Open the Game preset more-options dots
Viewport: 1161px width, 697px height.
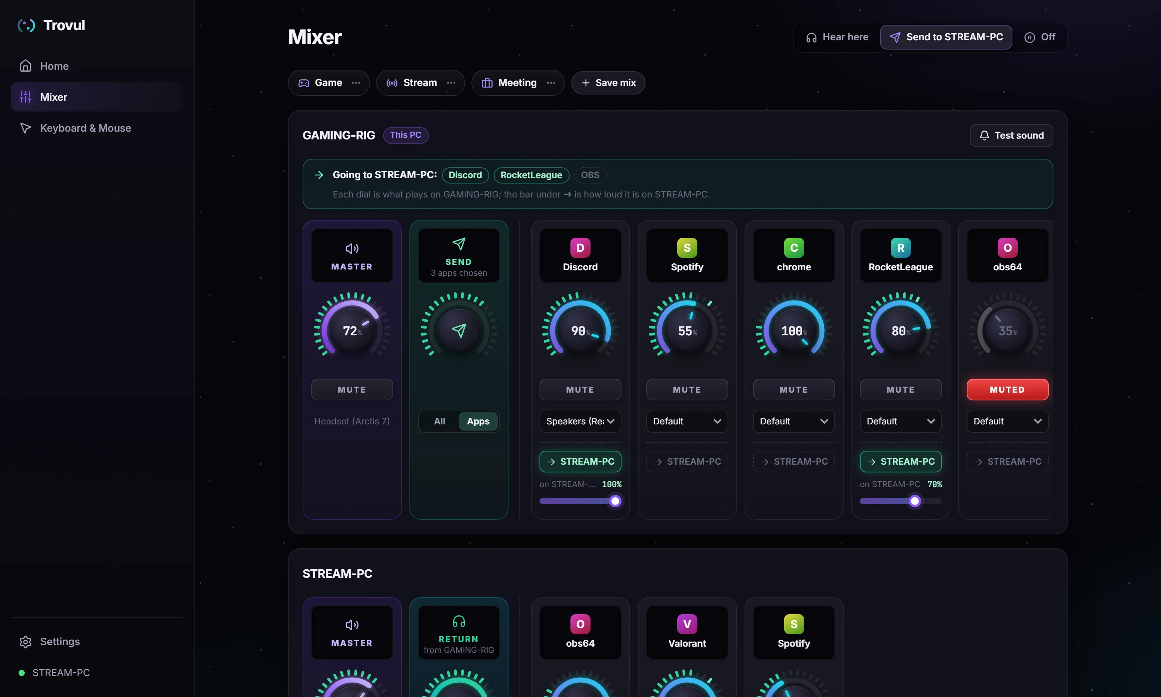(x=356, y=82)
